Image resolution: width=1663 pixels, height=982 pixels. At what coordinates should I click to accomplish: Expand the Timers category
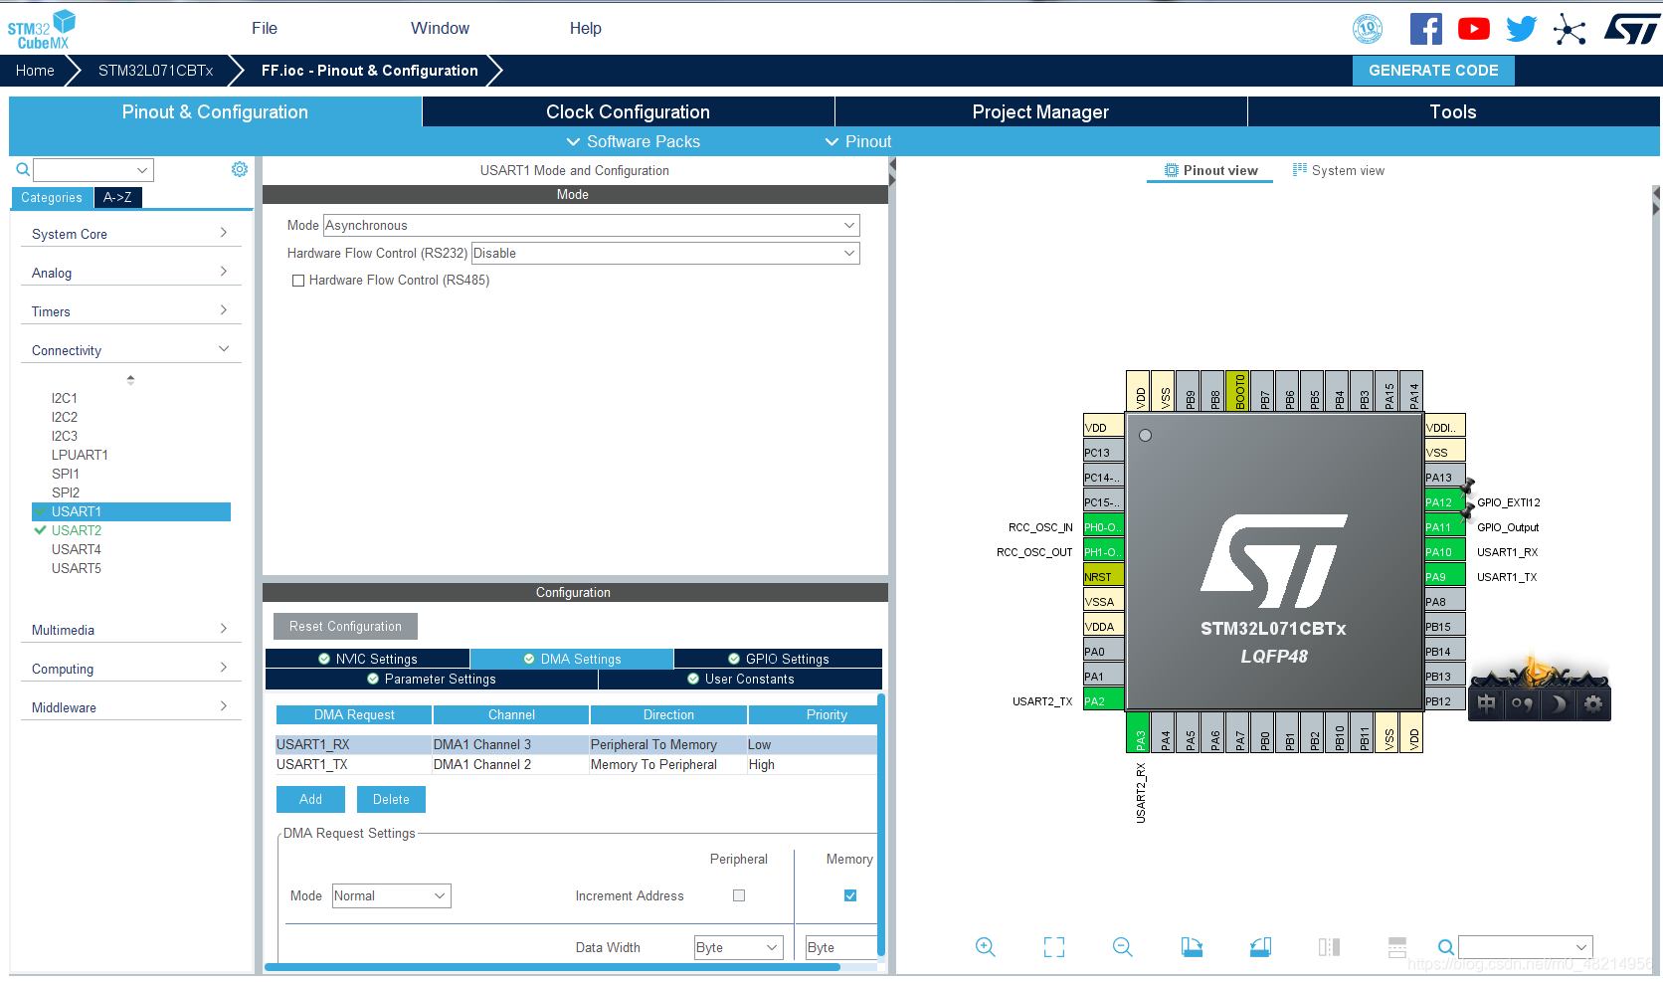coord(130,311)
